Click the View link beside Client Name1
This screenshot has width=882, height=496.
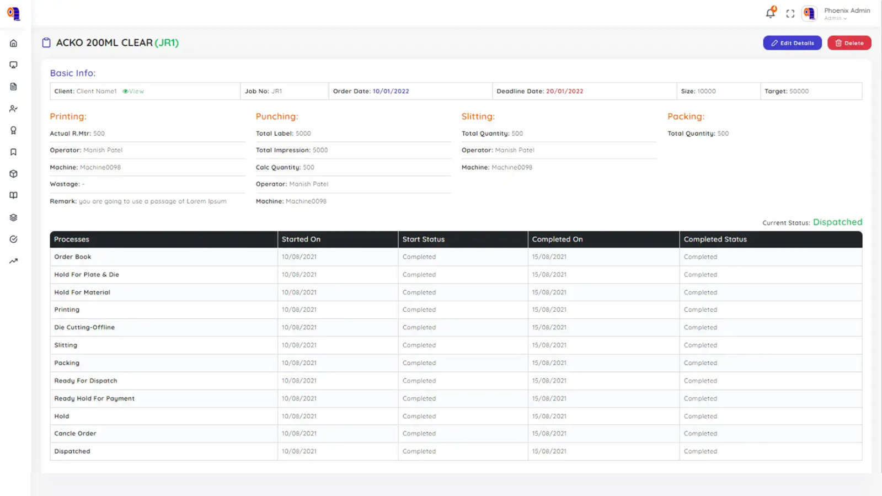pyautogui.click(x=133, y=91)
